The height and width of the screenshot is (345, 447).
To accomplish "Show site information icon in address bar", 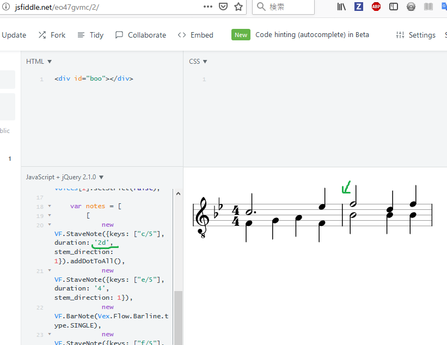I will click(x=5, y=7).
